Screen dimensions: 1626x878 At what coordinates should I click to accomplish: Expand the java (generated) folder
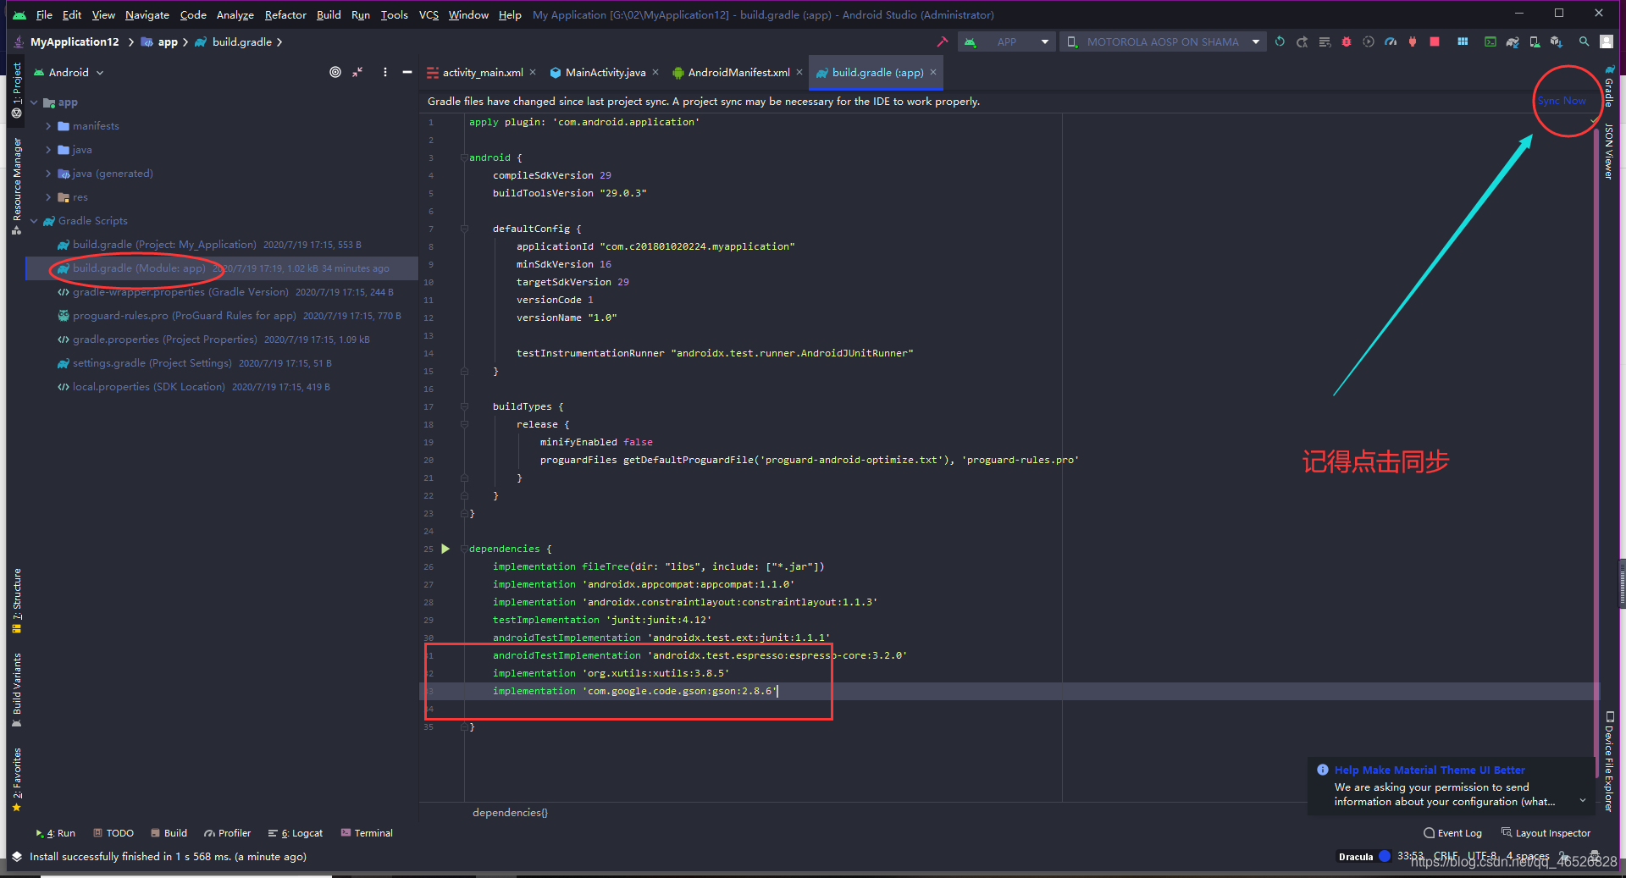[x=48, y=174]
